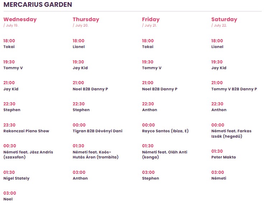
Task: Click Stephen in Friday's 03:00 slot
Action: click(x=150, y=178)
